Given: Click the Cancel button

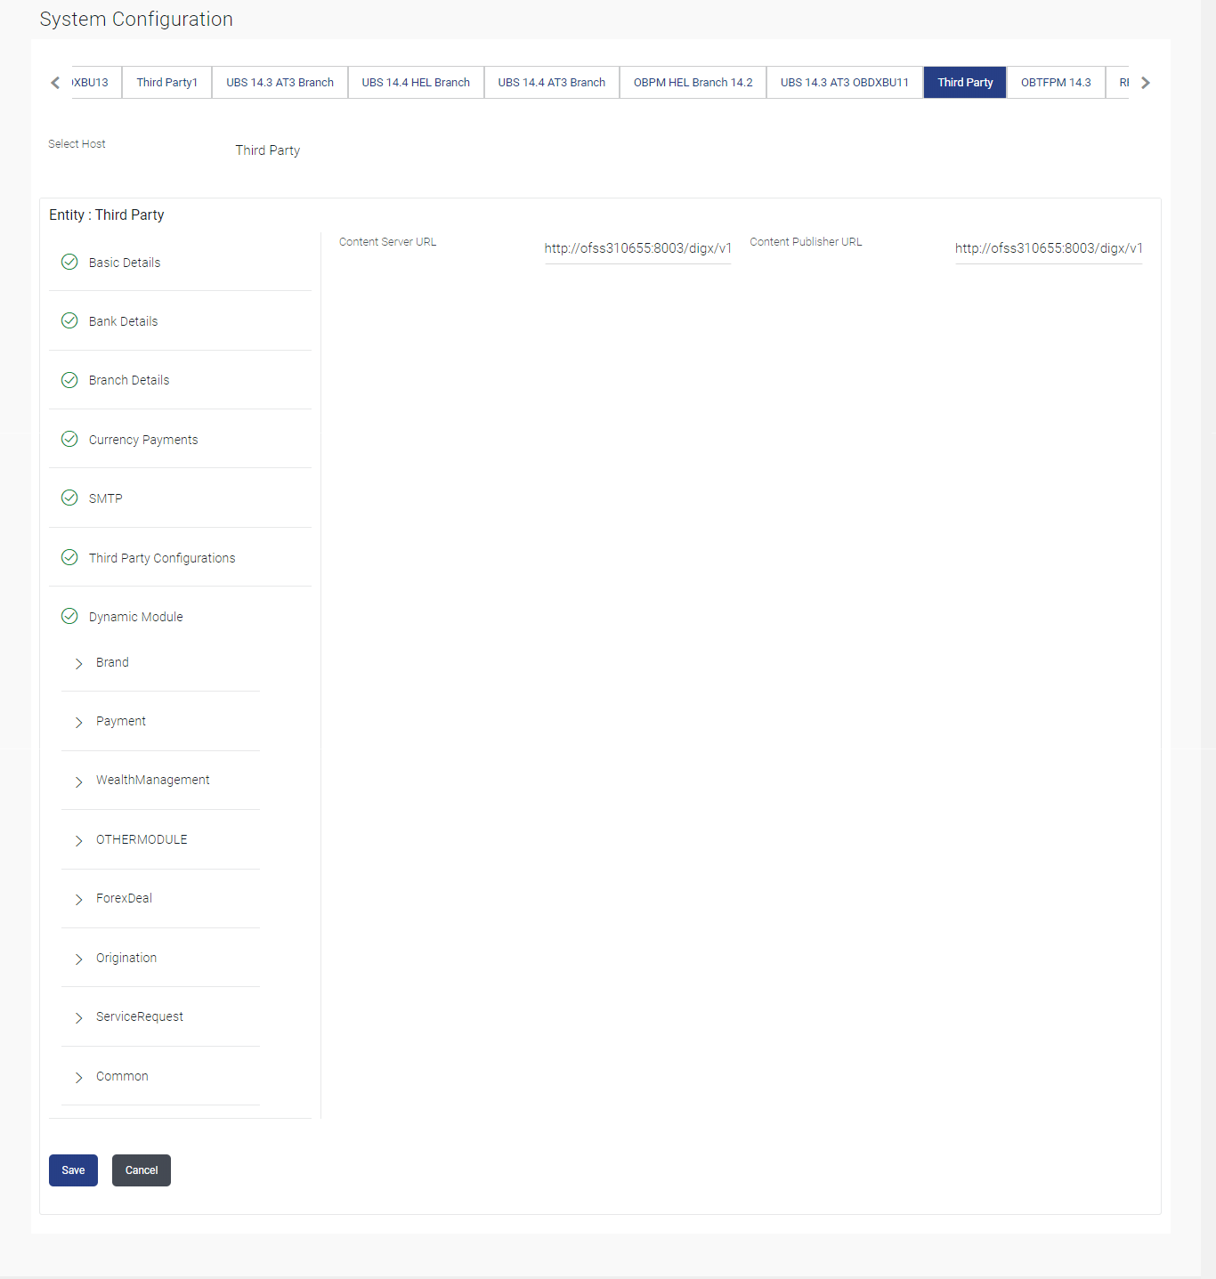Looking at the screenshot, I should (x=141, y=1170).
